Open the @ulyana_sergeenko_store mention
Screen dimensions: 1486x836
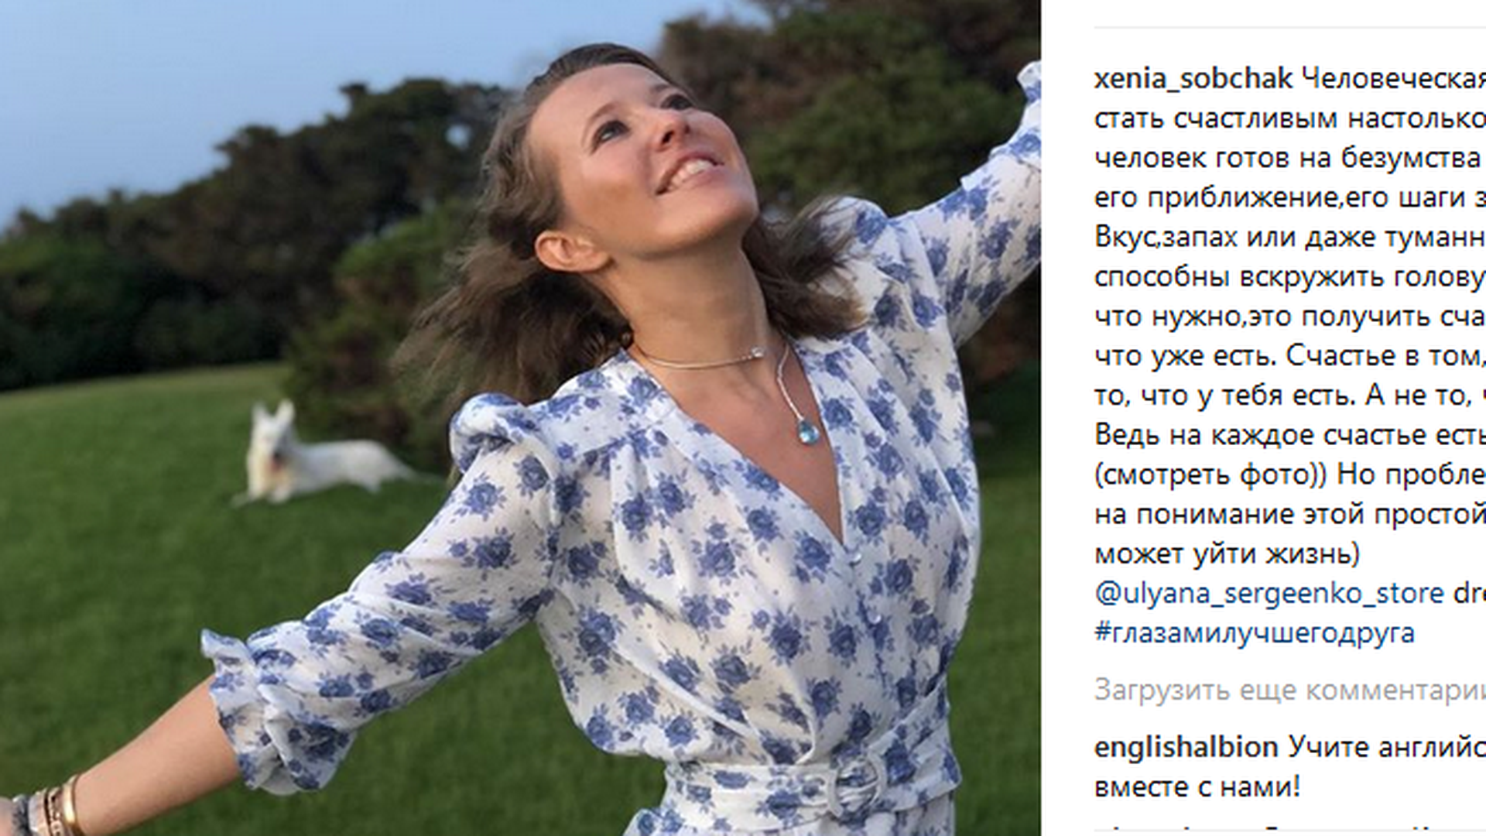click(1269, 594)
